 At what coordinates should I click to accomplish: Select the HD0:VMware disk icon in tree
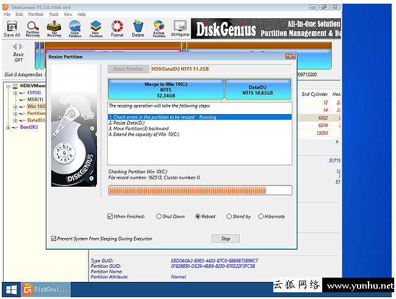(x=15, y=86)
